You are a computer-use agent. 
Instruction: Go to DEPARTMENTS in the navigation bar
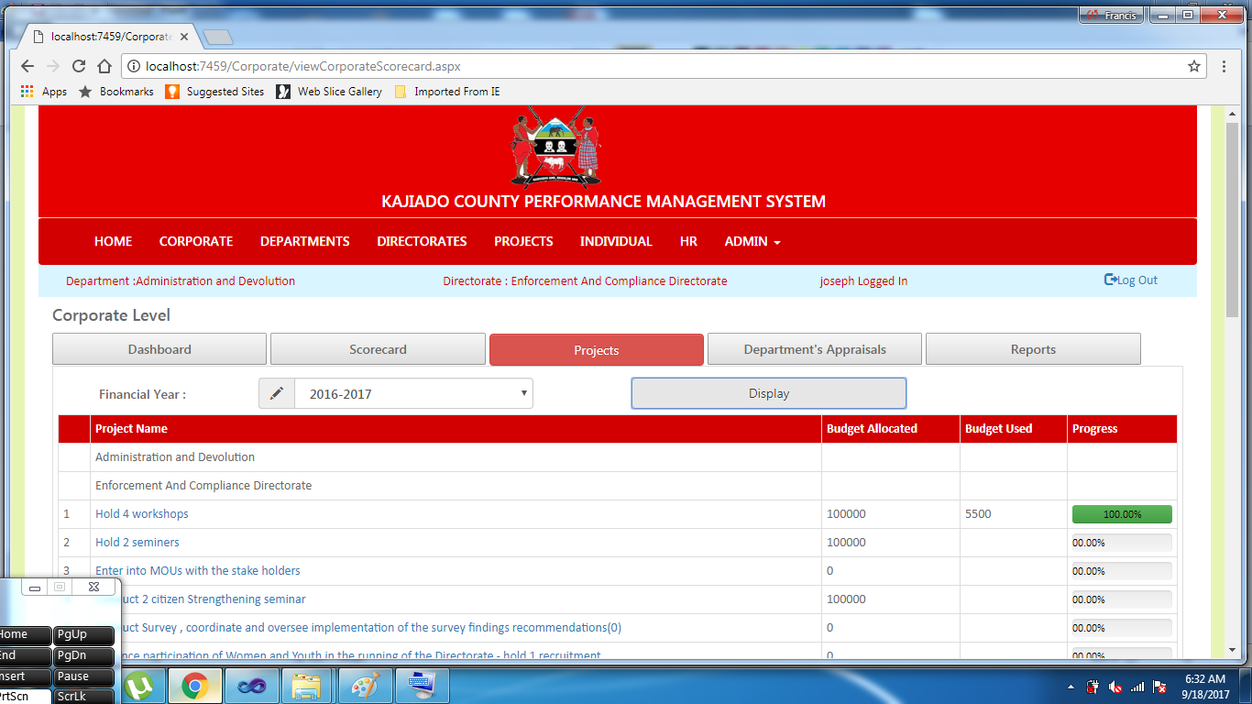(x=305, y=241)
